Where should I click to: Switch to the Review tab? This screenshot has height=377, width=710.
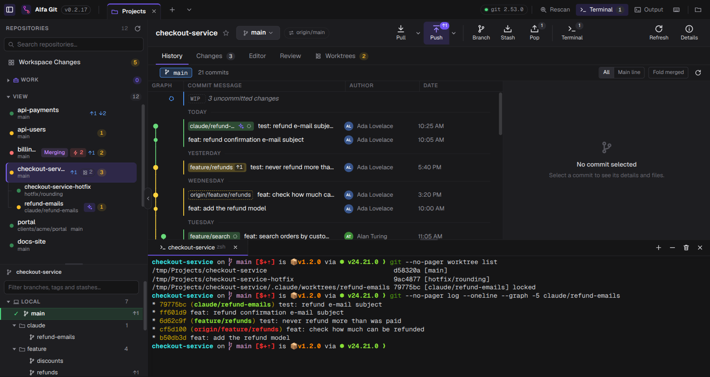coord(290,56)
